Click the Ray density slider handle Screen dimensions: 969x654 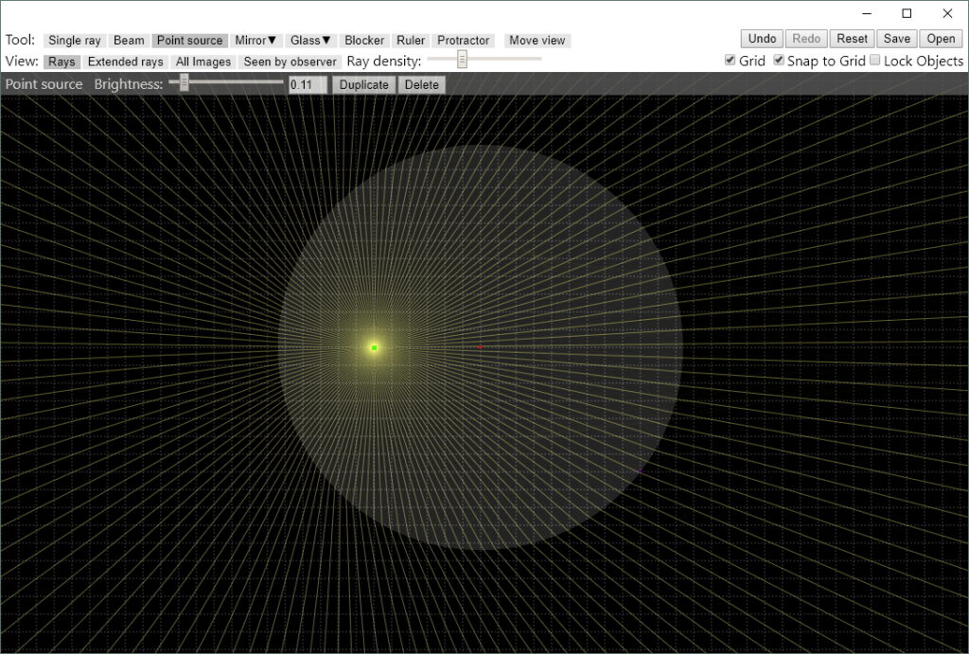tap(462, 60)
